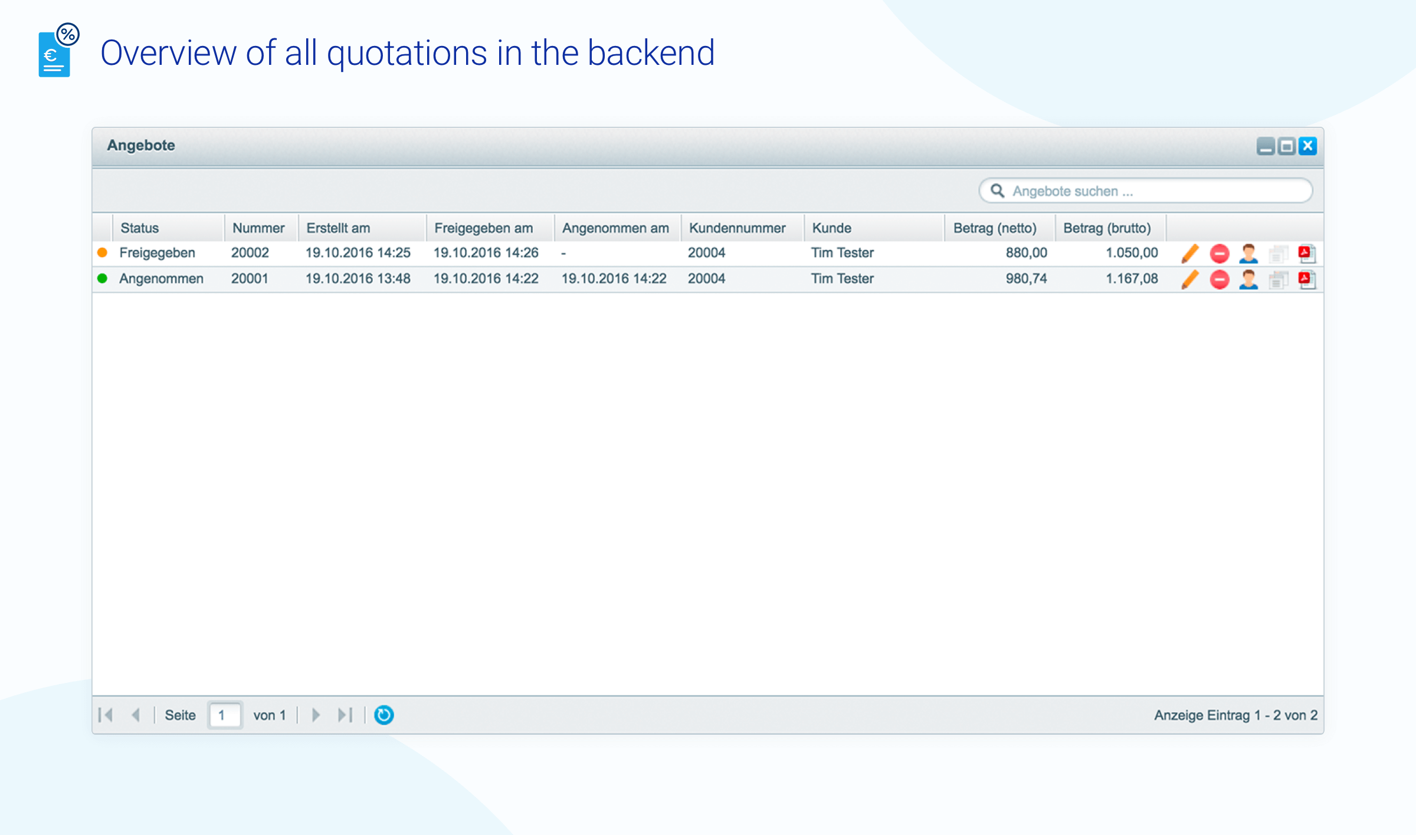Sort by Betrag (netto) column header

1000,228
